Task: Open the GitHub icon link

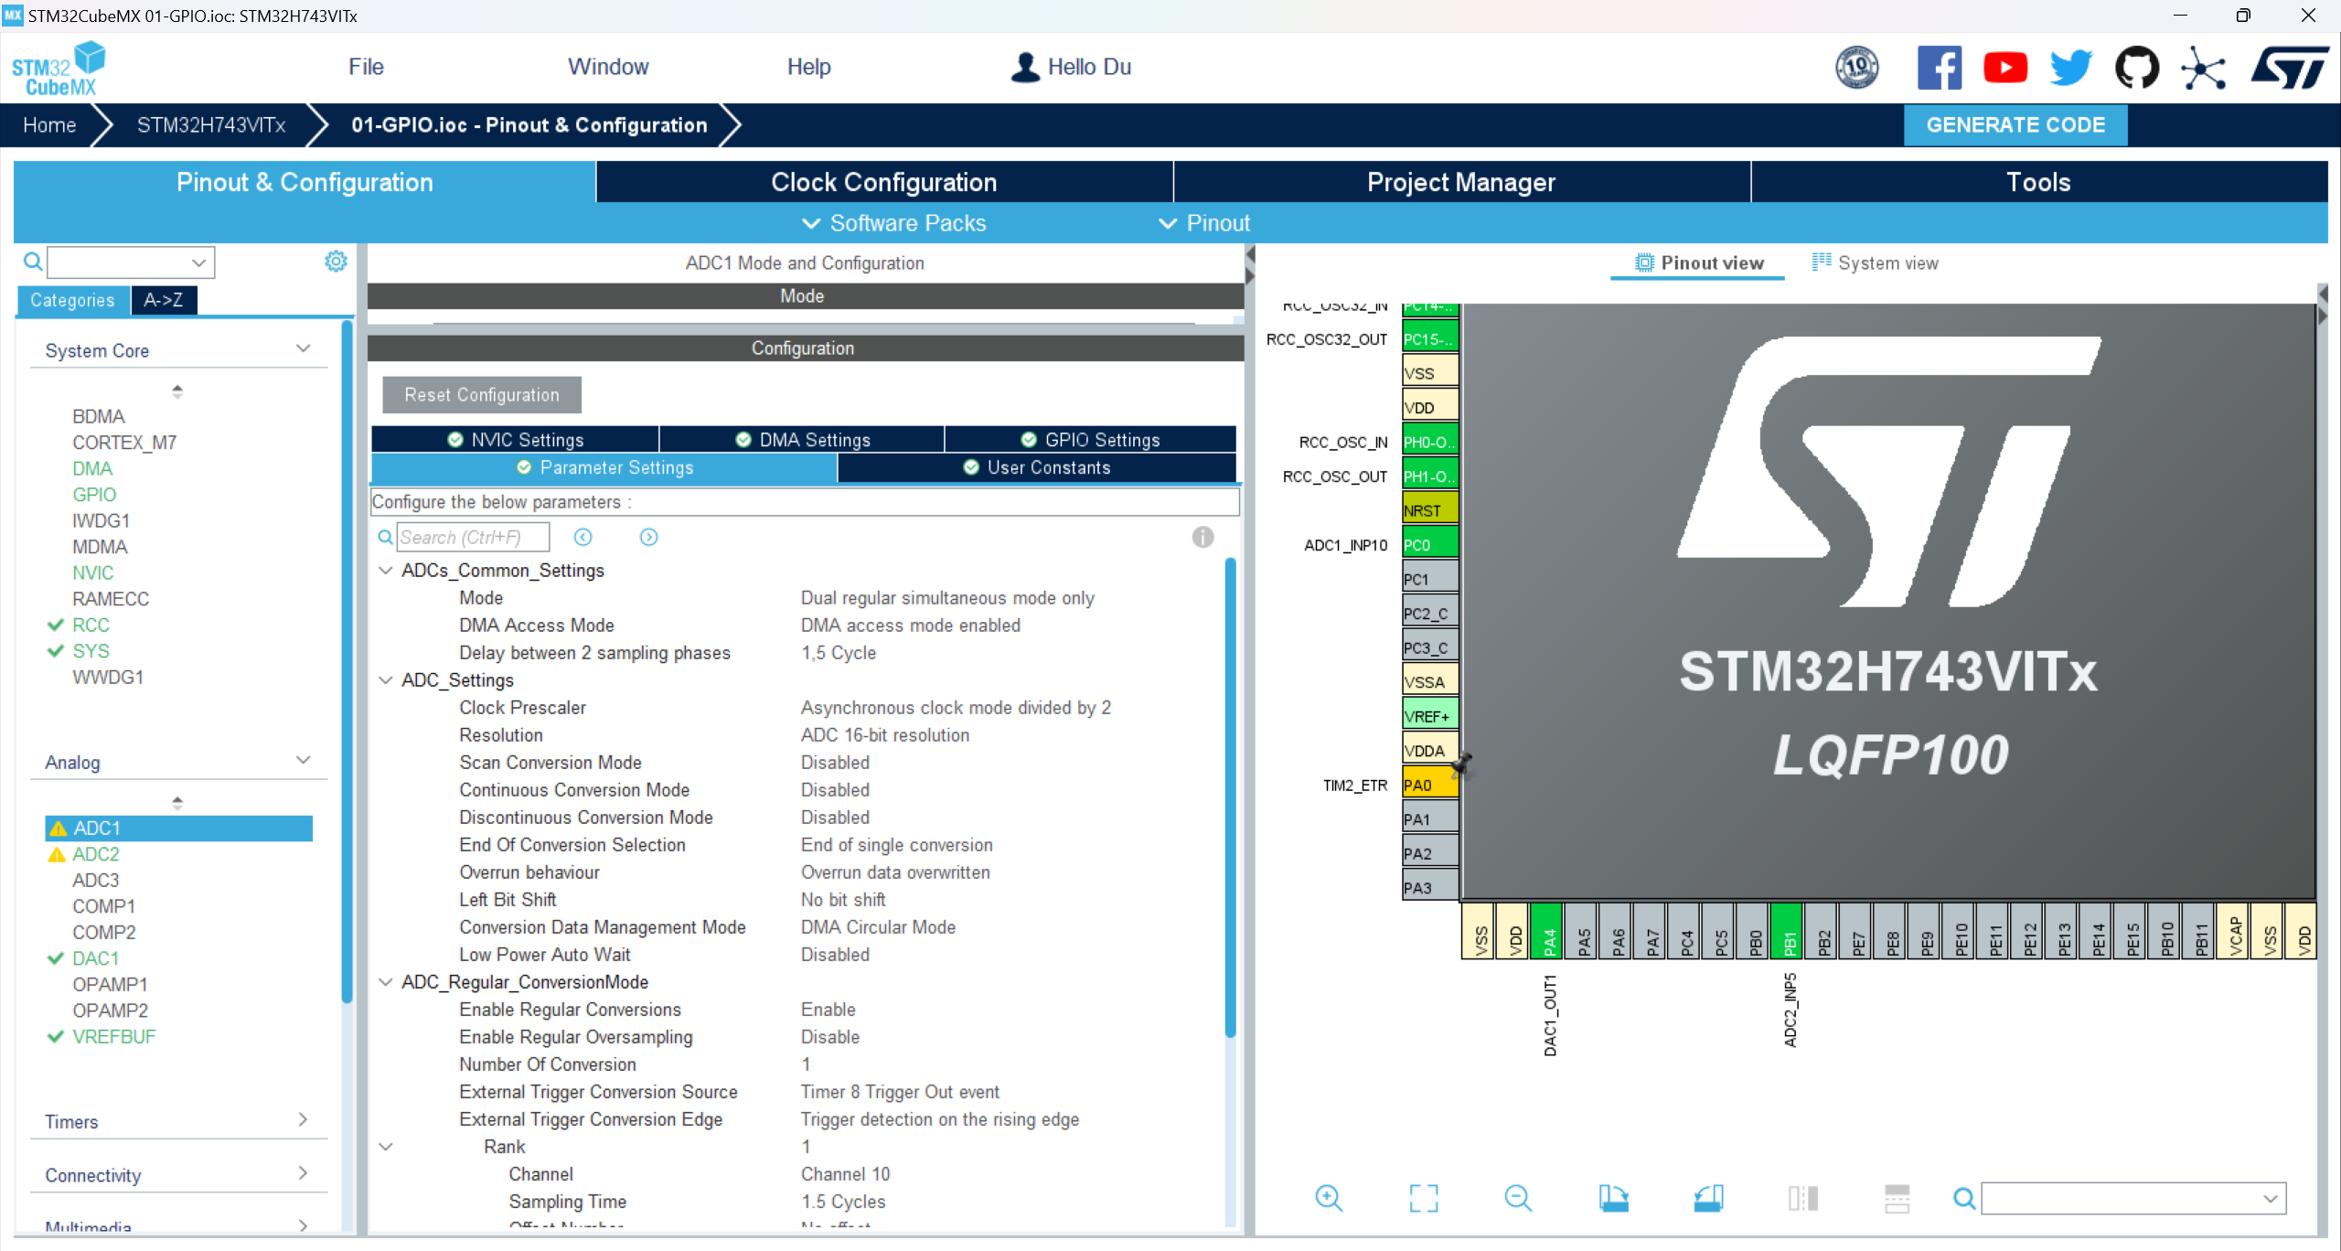Action: tap(2136, 68)
